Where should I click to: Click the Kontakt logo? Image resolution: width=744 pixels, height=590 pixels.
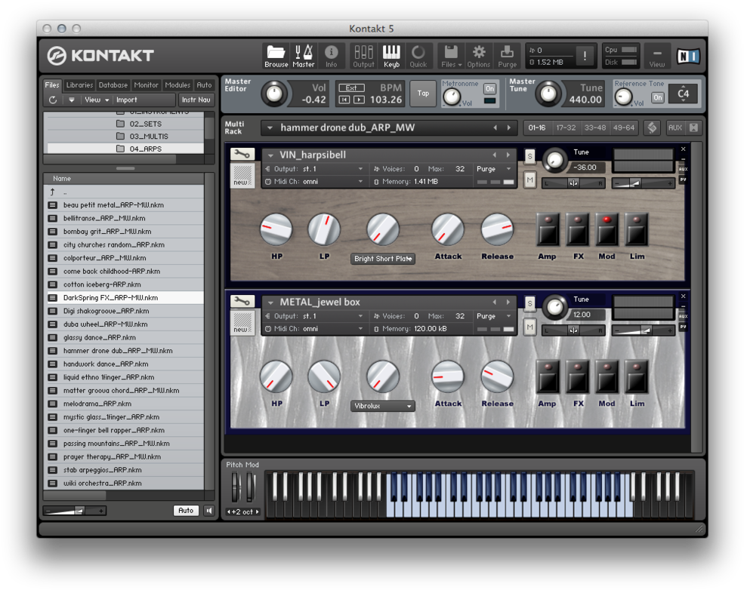tap(100, 55)
